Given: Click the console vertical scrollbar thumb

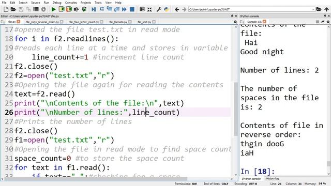Looking at the screenshot, I should click(328, 164).
